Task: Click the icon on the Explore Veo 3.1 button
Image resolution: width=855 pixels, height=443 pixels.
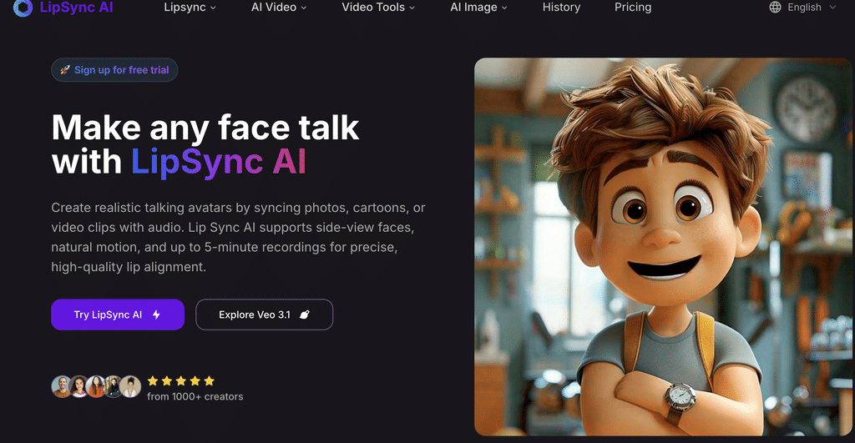Action: (305, 315)
